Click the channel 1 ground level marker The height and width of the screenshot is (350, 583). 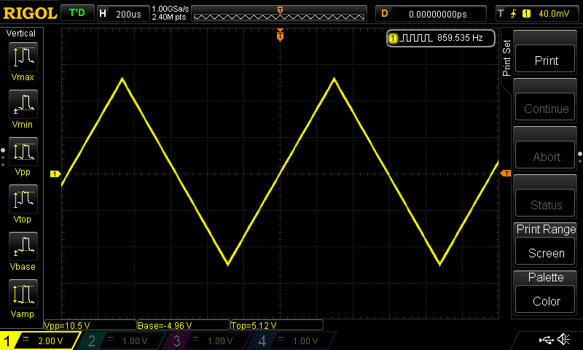point(55,174)
